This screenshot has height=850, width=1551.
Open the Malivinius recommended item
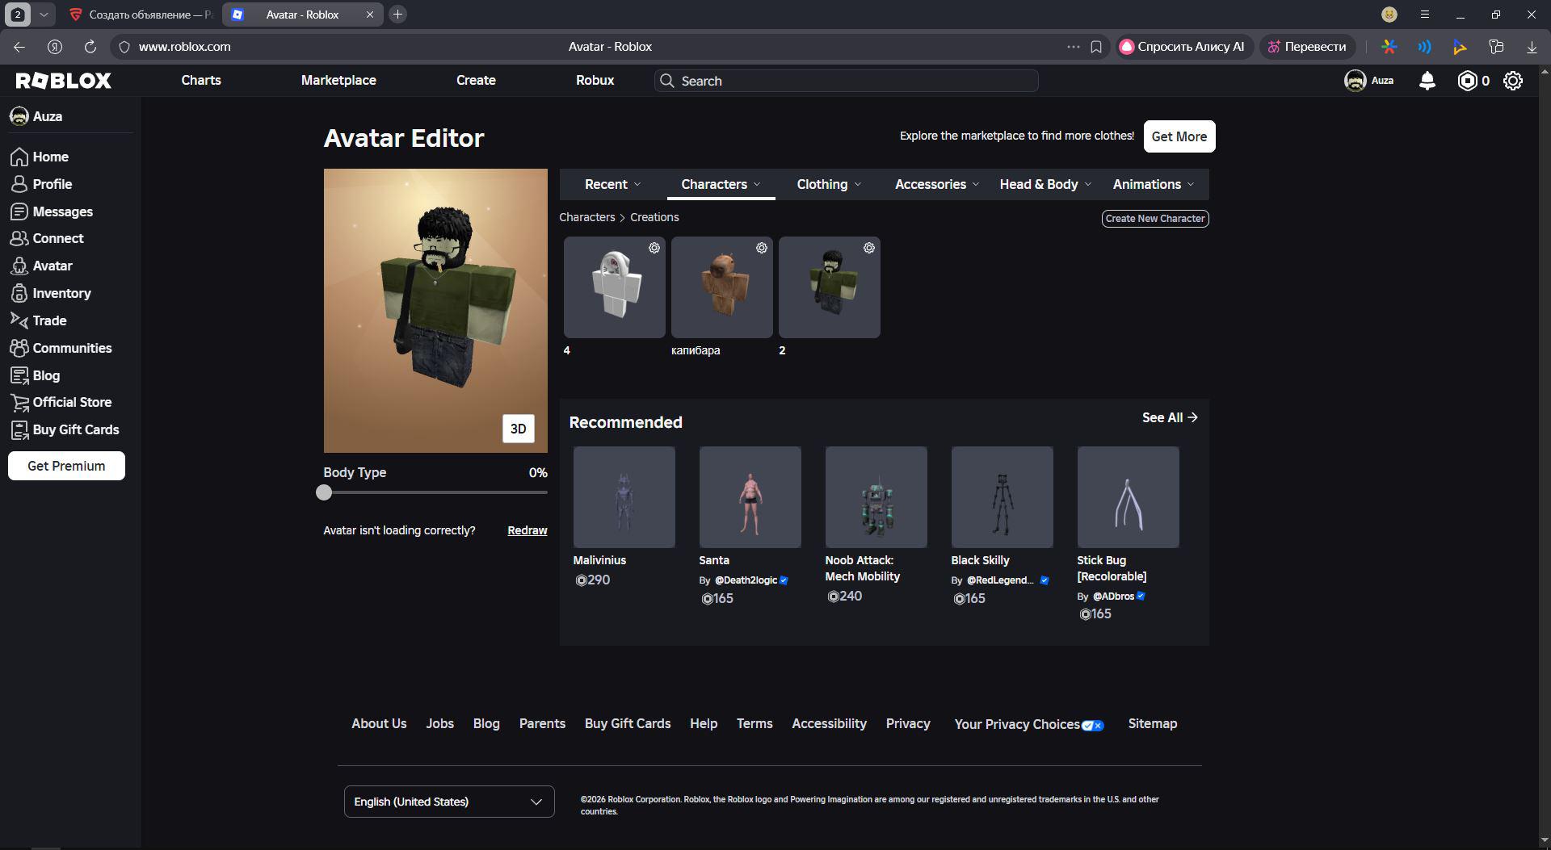coord(624,497)
